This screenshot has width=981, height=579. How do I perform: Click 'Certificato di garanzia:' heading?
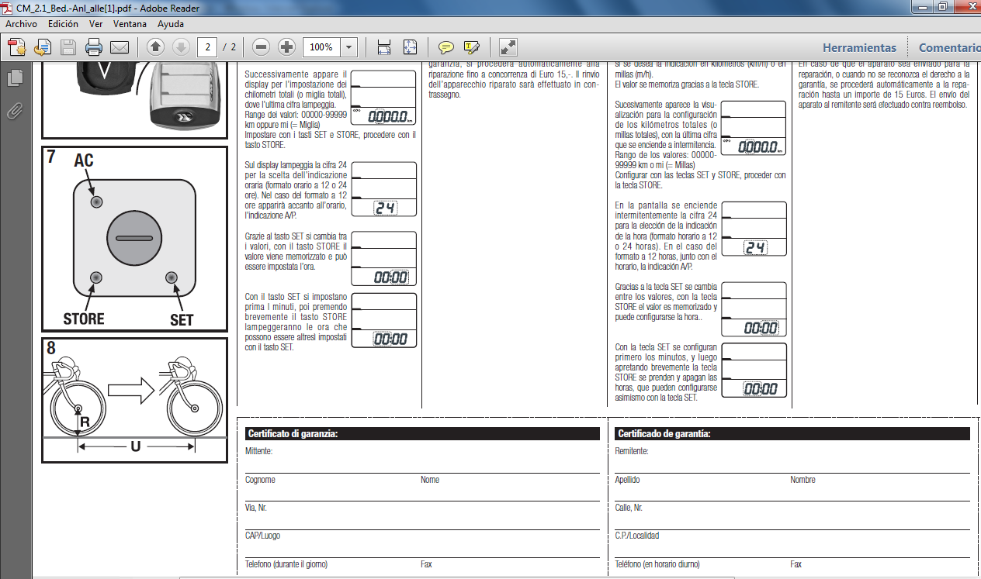point(292,434)
